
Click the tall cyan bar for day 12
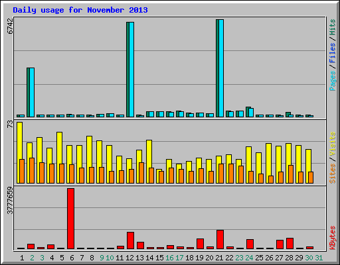tap(131, 70)
